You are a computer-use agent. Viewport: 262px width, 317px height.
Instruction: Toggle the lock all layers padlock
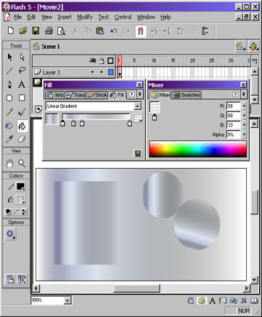tap(102, 60)
